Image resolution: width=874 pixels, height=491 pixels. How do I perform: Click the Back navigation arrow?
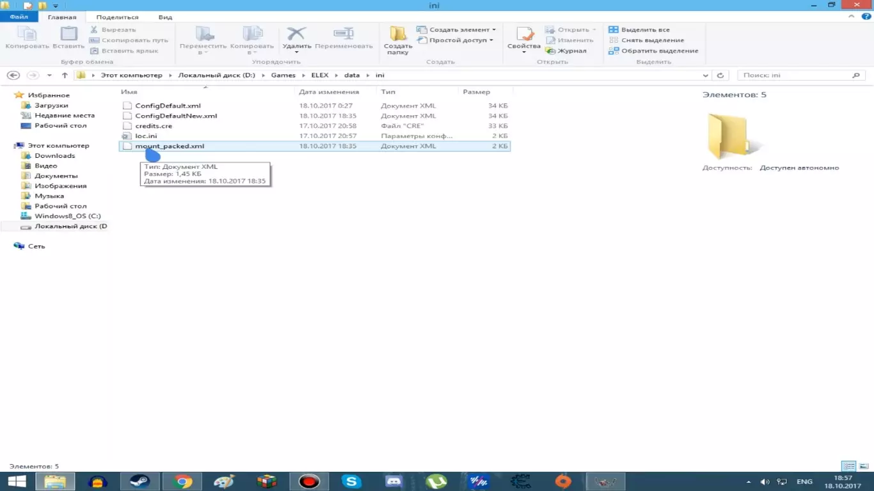[13, 75]
